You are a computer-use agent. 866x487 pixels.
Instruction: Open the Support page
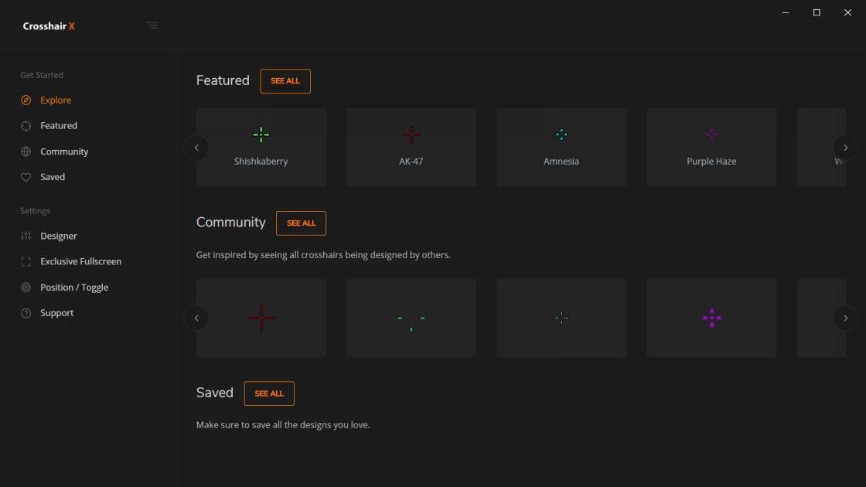coord(57,312)
